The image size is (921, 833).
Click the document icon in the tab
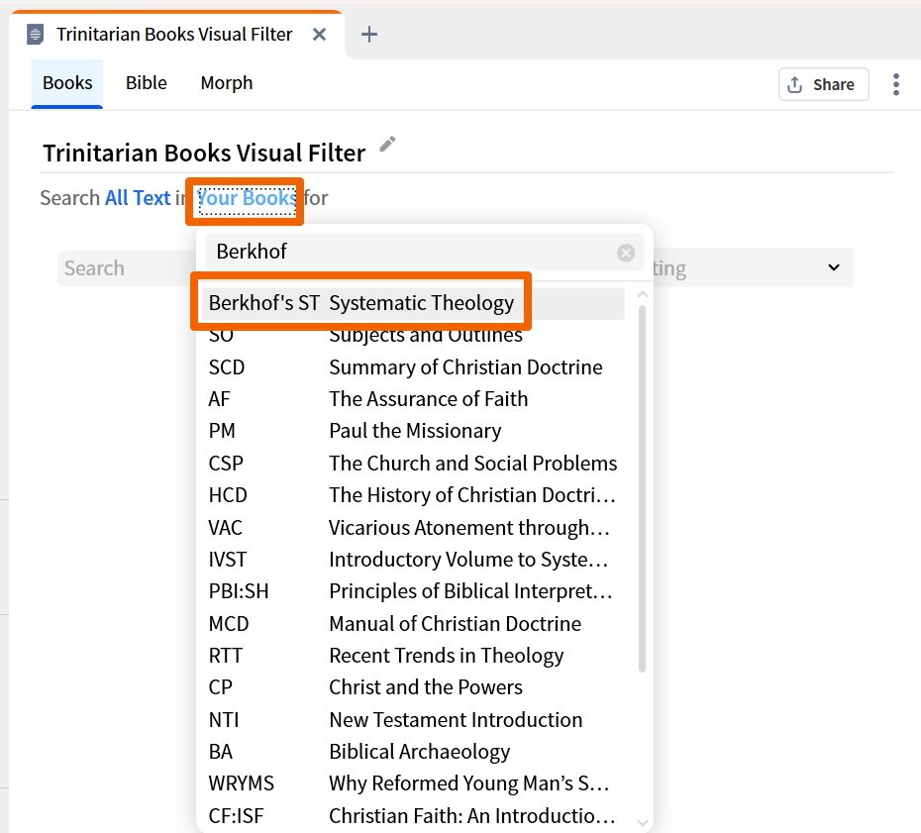point(34,34)
